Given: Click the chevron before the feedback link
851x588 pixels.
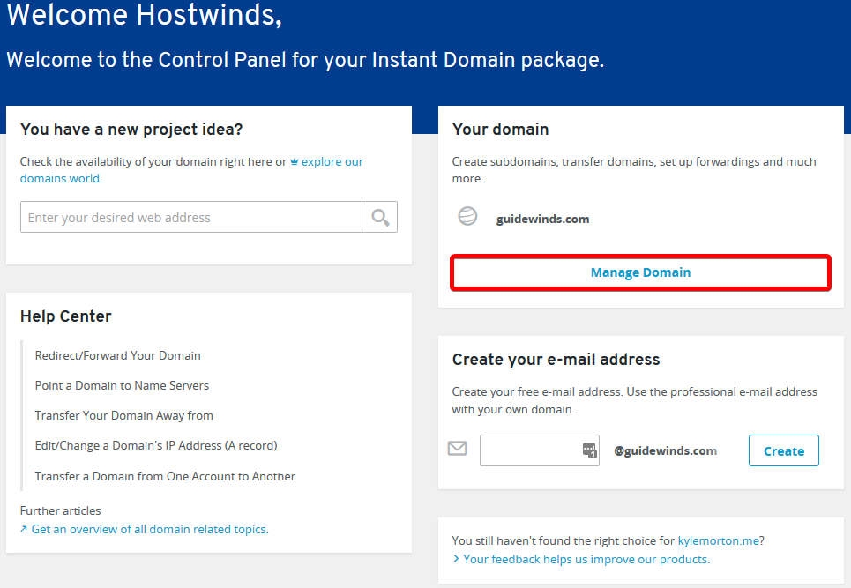Looking at the screenshot, I should pos(456,559).
